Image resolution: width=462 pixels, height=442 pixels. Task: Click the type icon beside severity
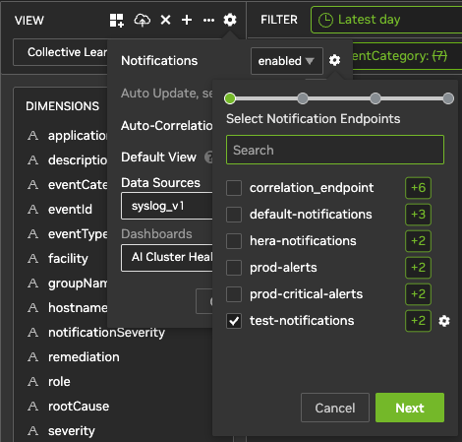(32, 431)
